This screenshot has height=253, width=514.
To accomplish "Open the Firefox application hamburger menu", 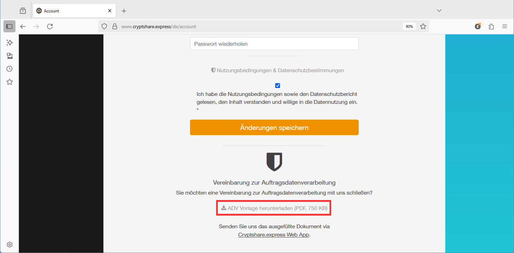I will click(505, 26).
